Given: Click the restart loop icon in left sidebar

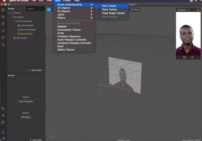Looking at the screenshot, I should [3, 38].
